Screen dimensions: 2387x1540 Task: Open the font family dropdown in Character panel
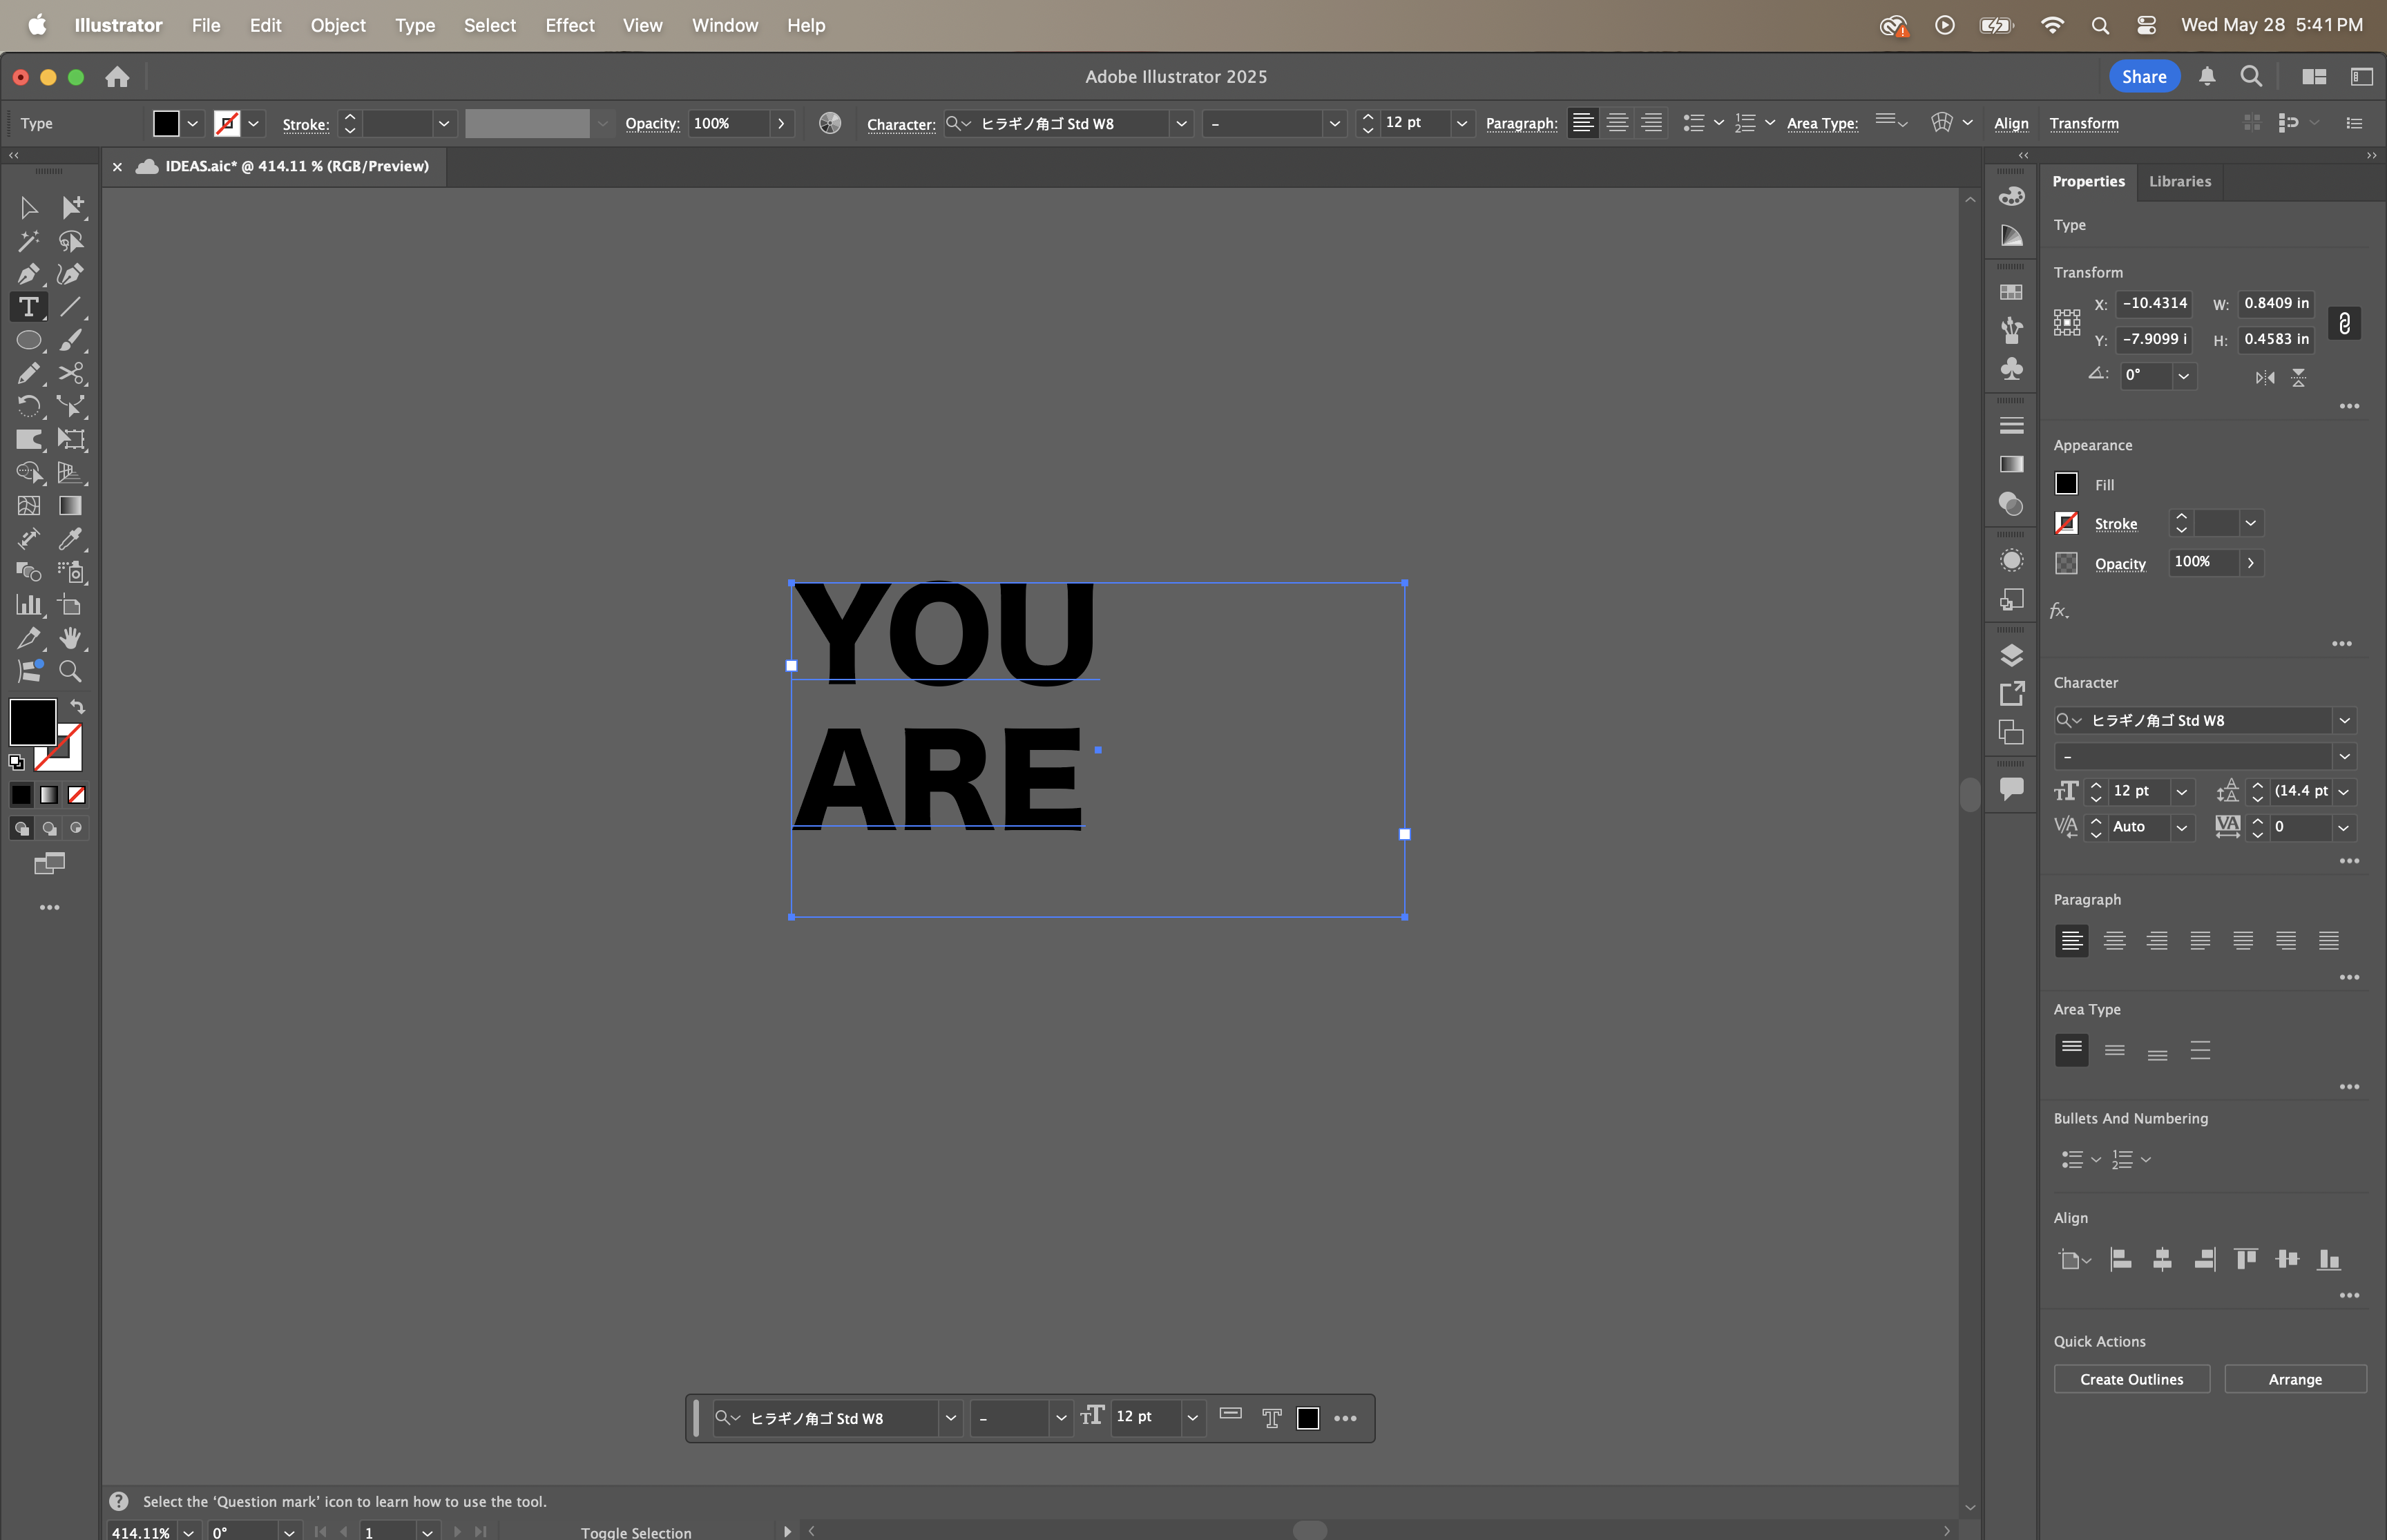(x=2344, y=720)
